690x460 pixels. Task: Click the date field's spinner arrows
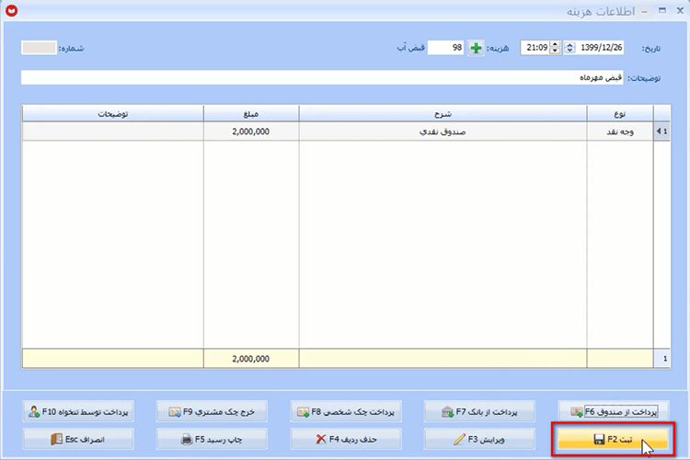(569, 48)
